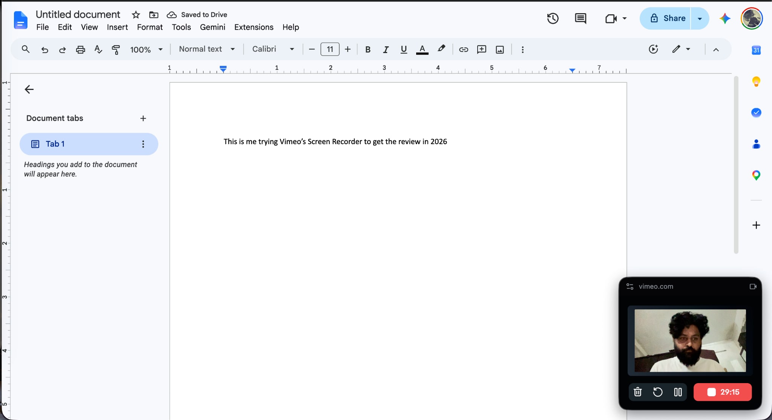
Task: Open Google Calendar side panel
Action: pyautogui.click(x=756, y=50)
